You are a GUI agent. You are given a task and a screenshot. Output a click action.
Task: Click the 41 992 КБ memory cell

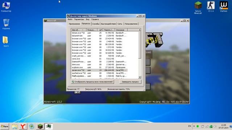pyautogui.click(x=109, y=33)
